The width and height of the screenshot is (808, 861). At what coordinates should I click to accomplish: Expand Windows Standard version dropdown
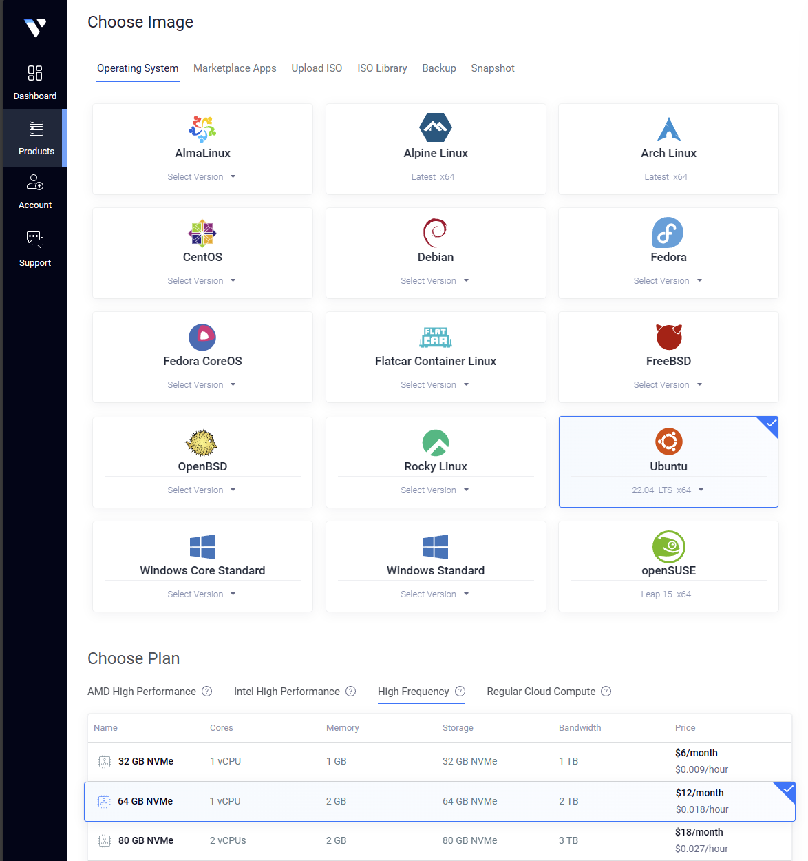435,594
